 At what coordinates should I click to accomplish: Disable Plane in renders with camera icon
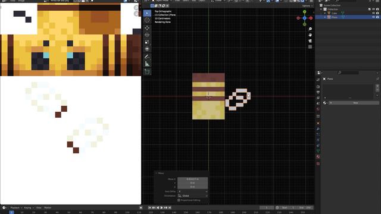point(377,17)
